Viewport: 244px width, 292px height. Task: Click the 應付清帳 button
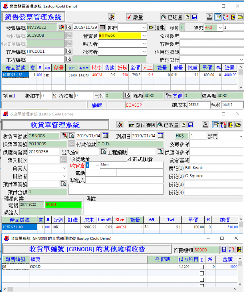pos(142,125)
